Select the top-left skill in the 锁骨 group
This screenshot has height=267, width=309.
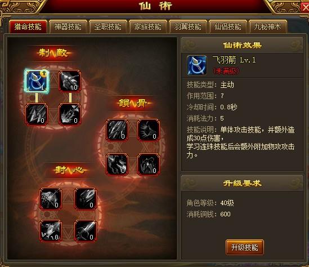pos(117,130)
